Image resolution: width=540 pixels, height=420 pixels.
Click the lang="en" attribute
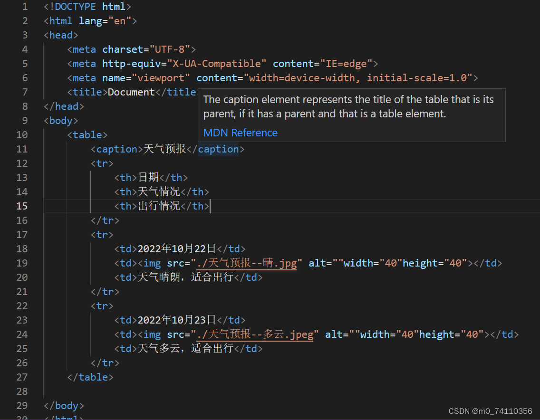click(x=105, y=20)
